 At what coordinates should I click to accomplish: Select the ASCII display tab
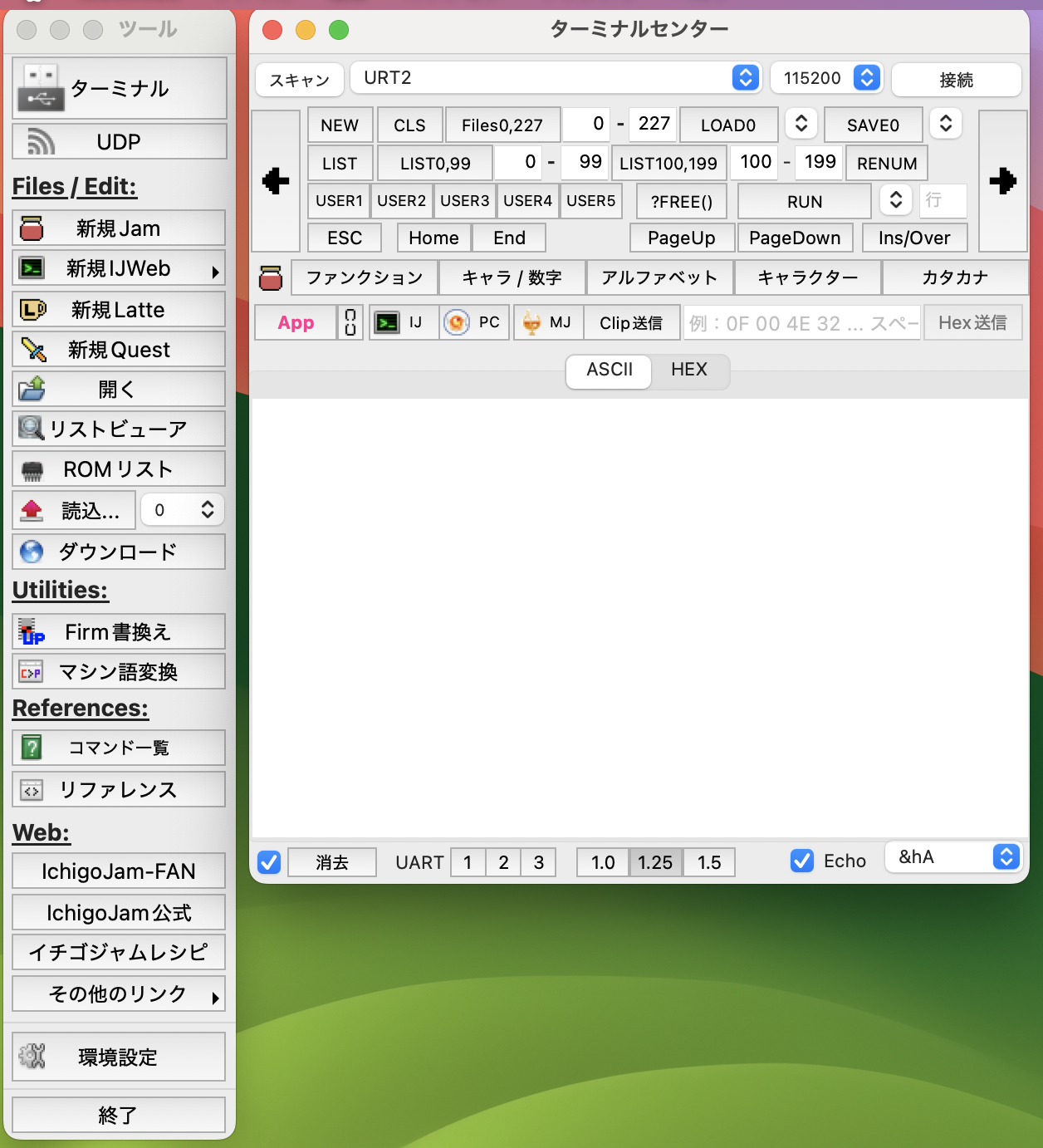(608, 372)
